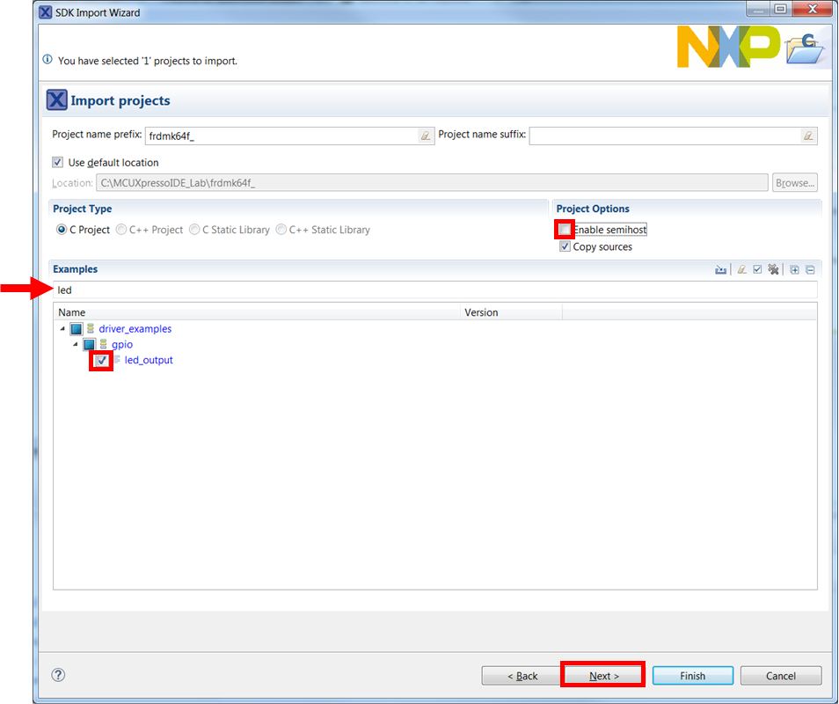Collapse the driver_examples tree node
839x704 pixels.
pos(62,329)
